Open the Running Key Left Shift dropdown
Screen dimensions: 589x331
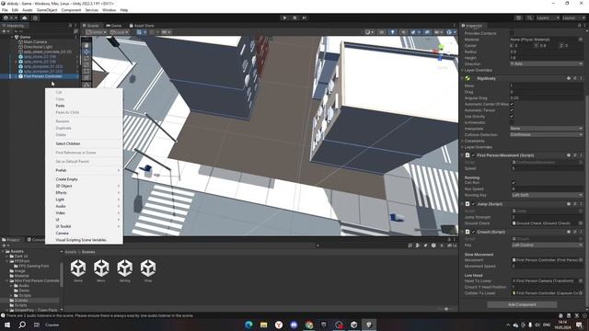tap(547, 195)
